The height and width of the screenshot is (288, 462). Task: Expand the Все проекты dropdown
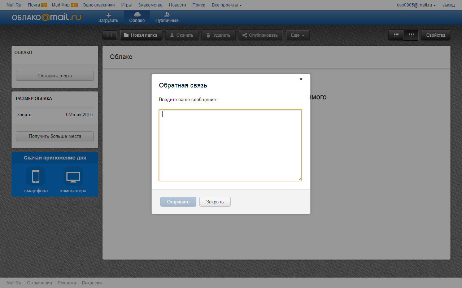(x=227, y=5)
